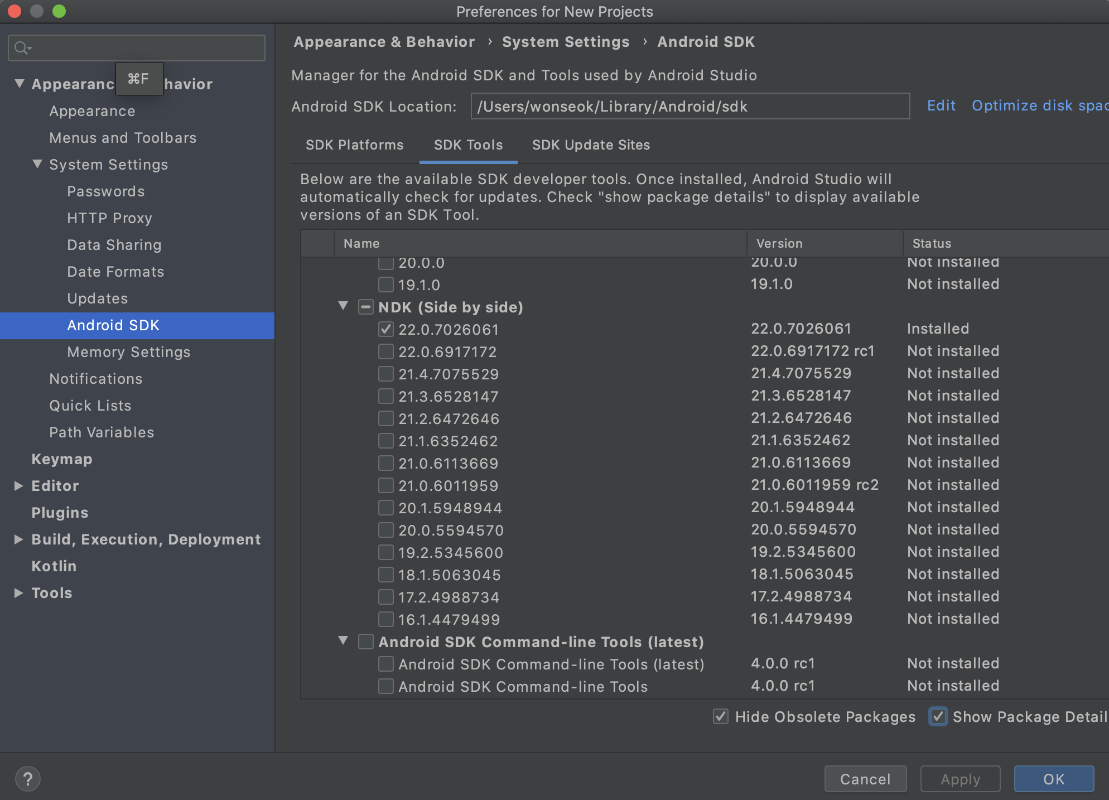Collapse Android SDK Command-line Tools group
1109x800 pixels.
(344, 641)
